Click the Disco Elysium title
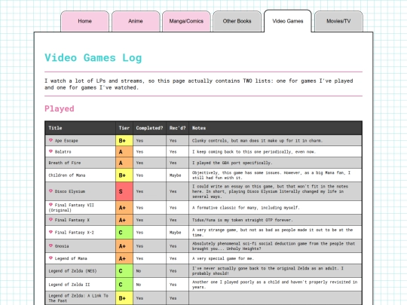 coord(70,191)
